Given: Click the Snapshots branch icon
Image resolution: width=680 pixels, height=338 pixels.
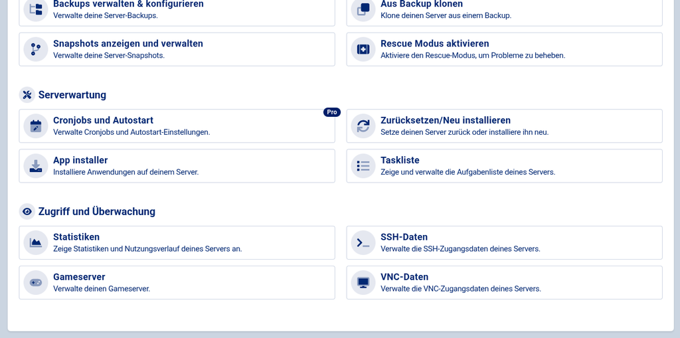Looking at the screenshot, I should click(36, 49).
